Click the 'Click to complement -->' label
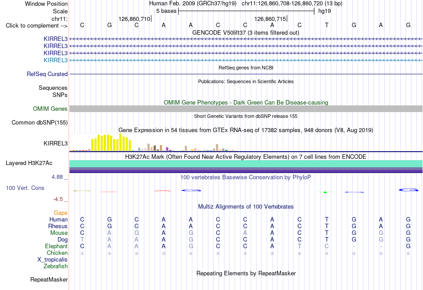The image size is (423, 290). (x=37, y=26)
